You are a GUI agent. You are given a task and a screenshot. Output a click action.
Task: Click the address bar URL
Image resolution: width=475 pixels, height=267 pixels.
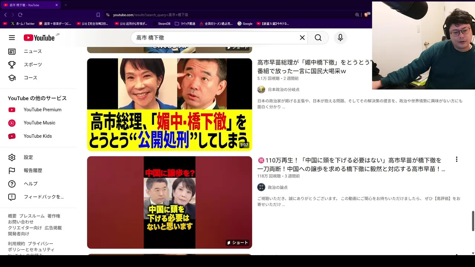tap(150, 15)
